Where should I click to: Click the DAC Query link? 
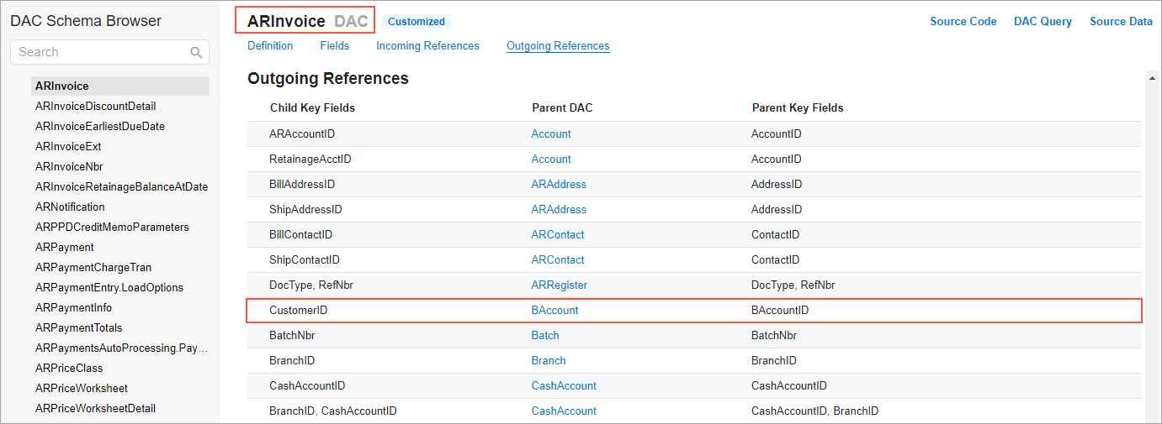pos(1043,22)
